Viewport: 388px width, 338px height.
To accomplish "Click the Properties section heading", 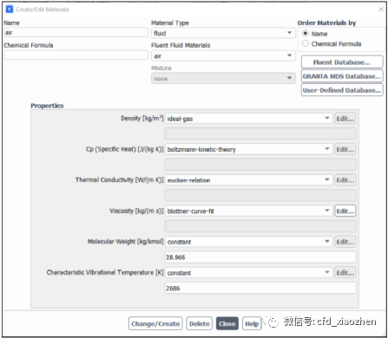I will pos(47,106).
